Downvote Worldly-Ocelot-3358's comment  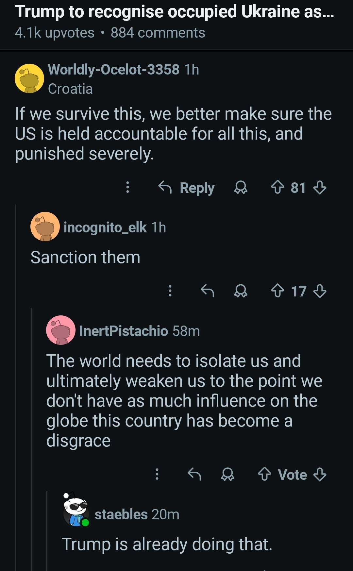tap(320, 188)
